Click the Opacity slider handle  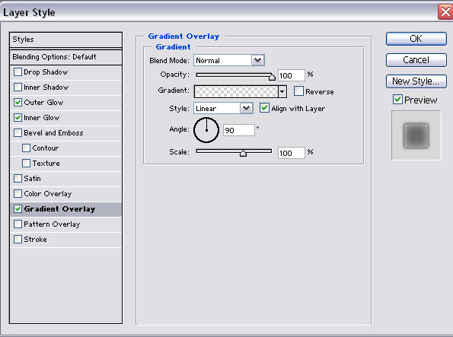(272, 77)
